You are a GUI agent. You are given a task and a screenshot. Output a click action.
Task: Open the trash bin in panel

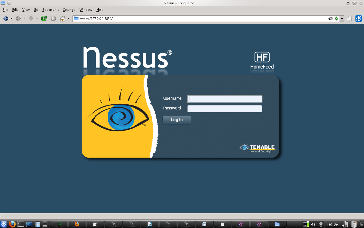[x=354, y=224]
